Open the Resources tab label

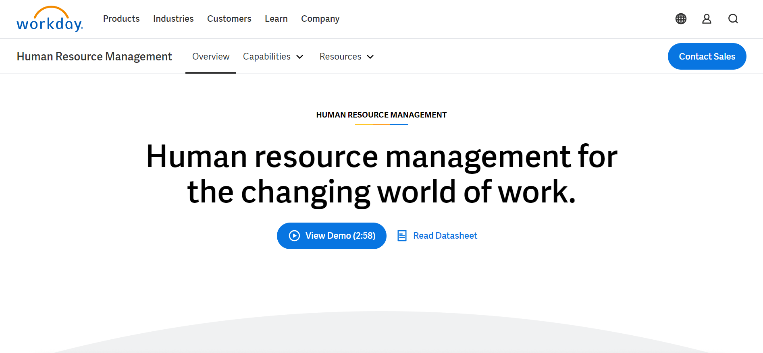(341, 57)
